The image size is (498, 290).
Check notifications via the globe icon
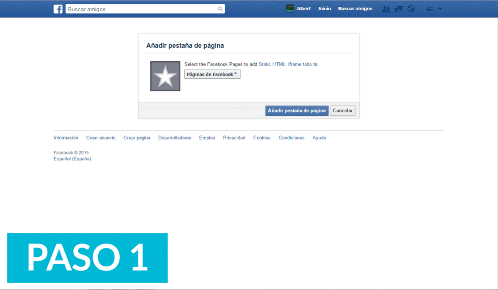pos(411,9)
